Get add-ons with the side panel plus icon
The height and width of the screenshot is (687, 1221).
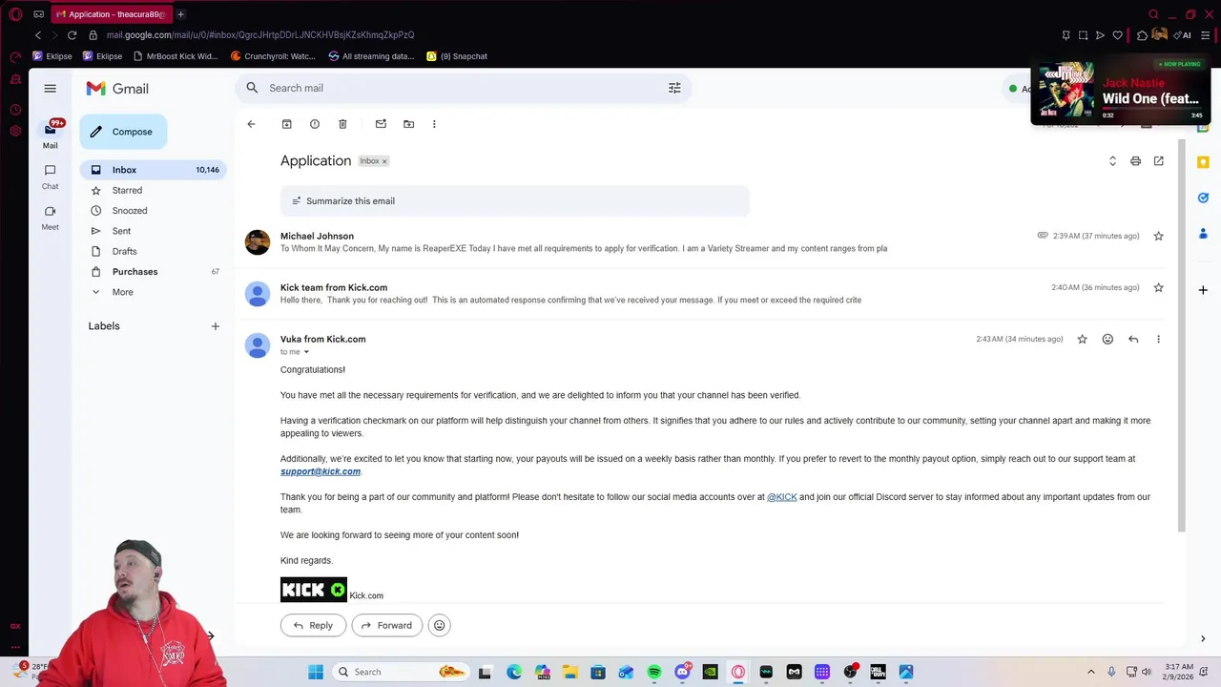pyautogui.click(x=1203, y=290)
